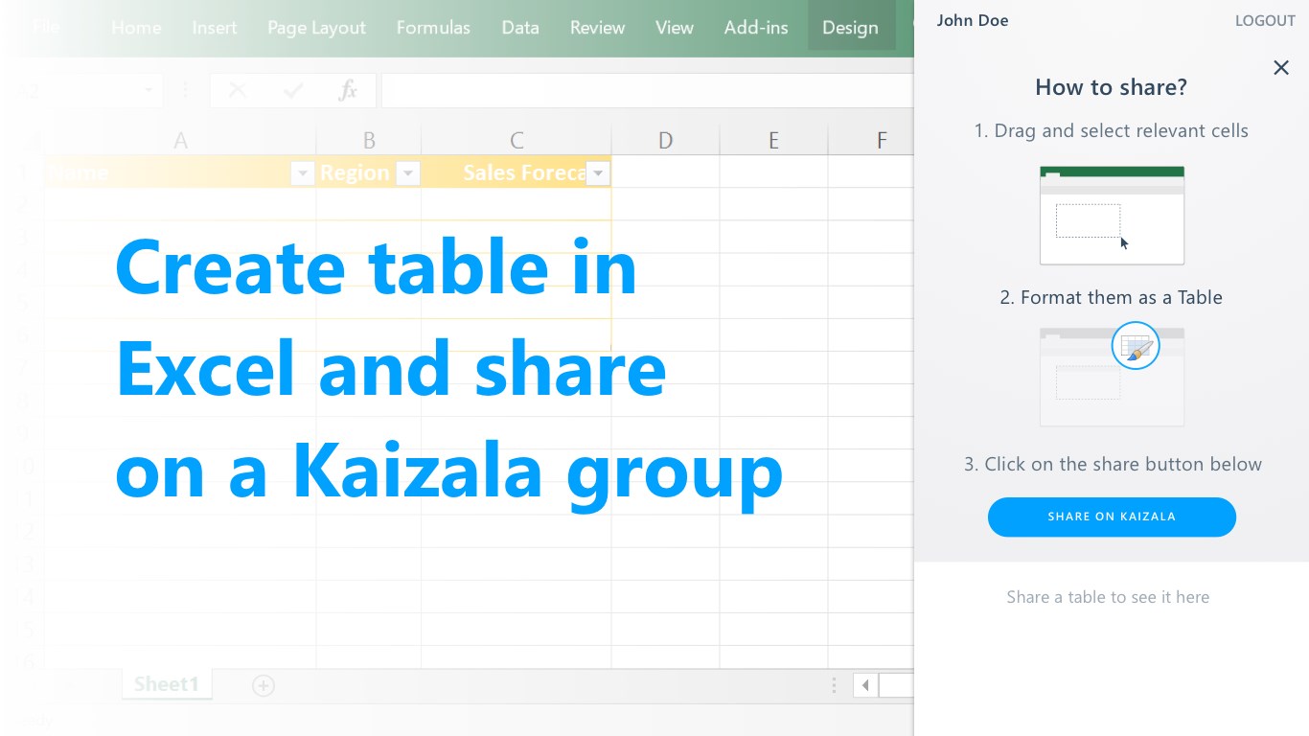Open the Sales Forecast filter dropdown
This screenshot has width=1309, height=736.
point(598,172)
